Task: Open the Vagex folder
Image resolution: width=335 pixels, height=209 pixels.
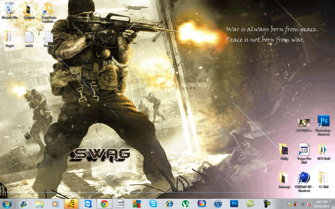Action: [x=9, y=39]
